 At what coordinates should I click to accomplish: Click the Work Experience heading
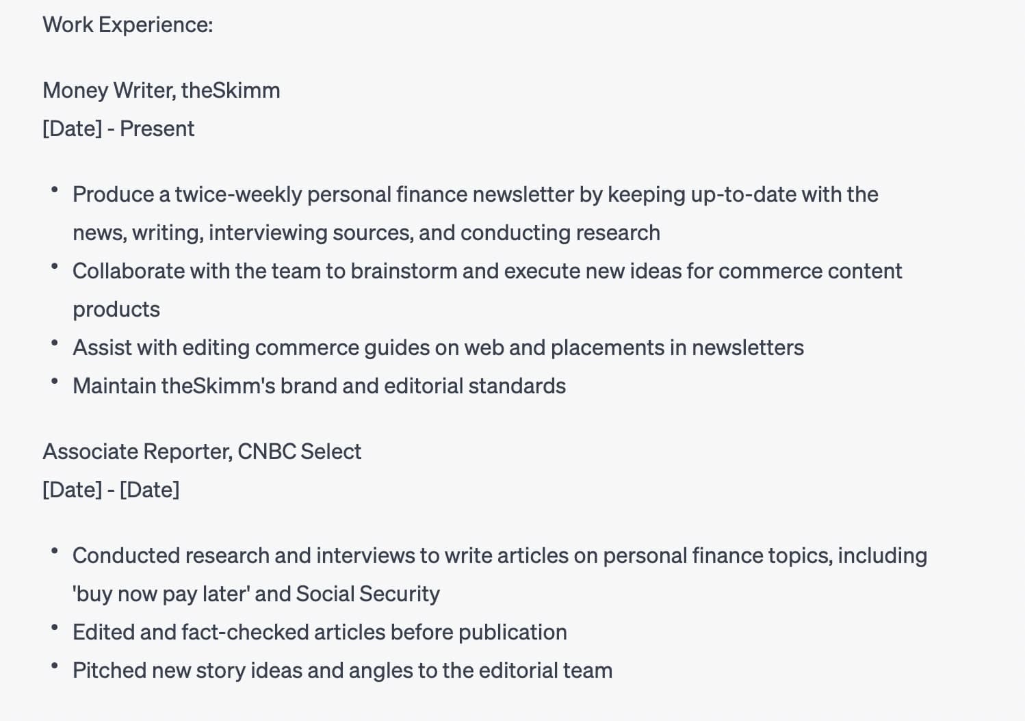(x=127, y=25)
